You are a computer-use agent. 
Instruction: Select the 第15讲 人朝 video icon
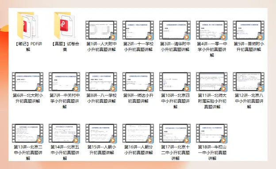pyautogui.click(x=101, y=133)
